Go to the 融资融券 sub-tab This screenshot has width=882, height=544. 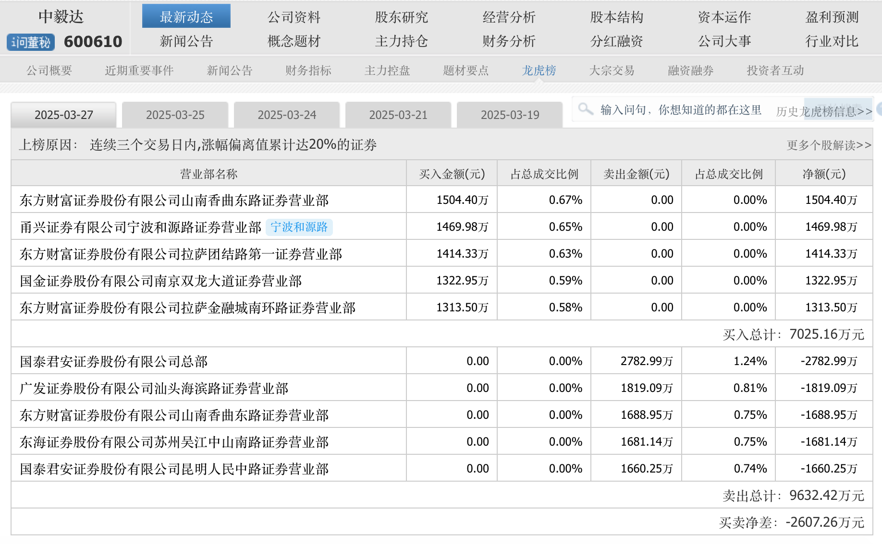[690, 71]
